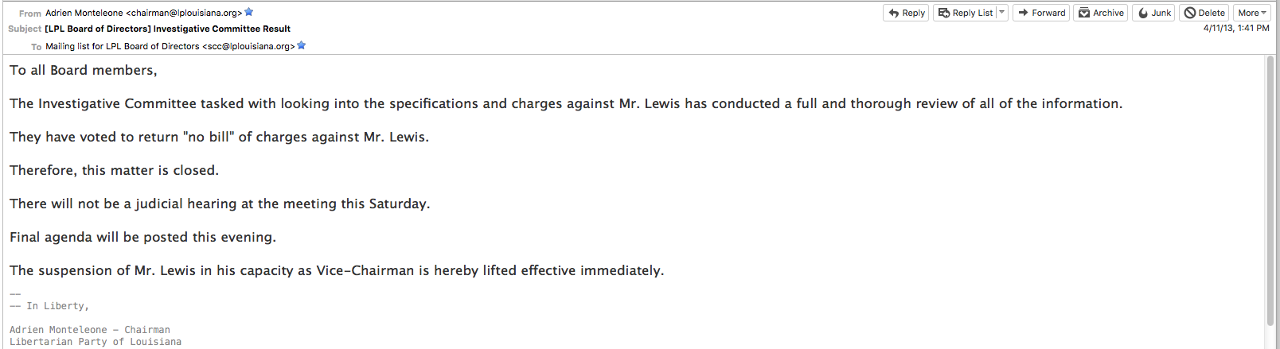Screen dimensions: 1280x349
Task: Archive the email from Adrien Monteleone
Action: 1100,13
